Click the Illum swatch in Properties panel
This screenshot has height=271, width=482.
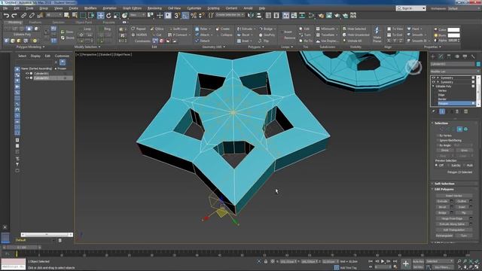click(453, 35)
